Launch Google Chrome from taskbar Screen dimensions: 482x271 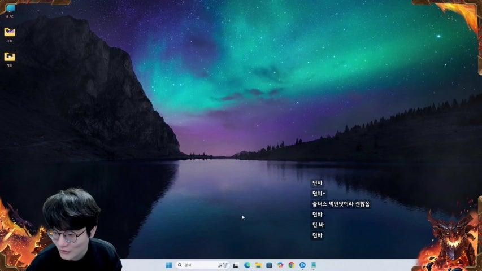(x=291, y=265)
